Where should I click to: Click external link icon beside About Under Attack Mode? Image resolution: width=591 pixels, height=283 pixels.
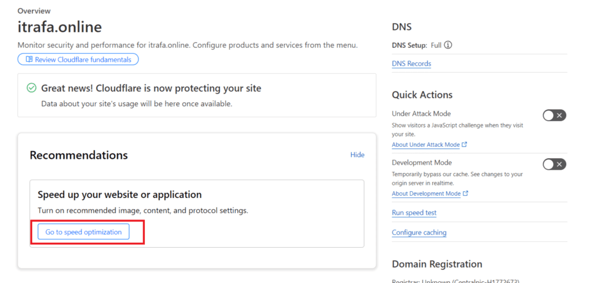tap(465, 144)
